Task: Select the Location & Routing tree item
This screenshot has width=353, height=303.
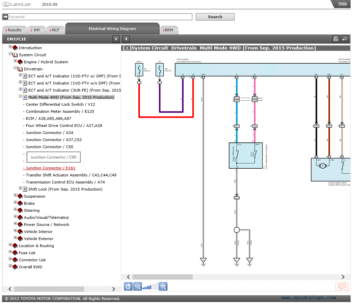Action: click(36, 246)
